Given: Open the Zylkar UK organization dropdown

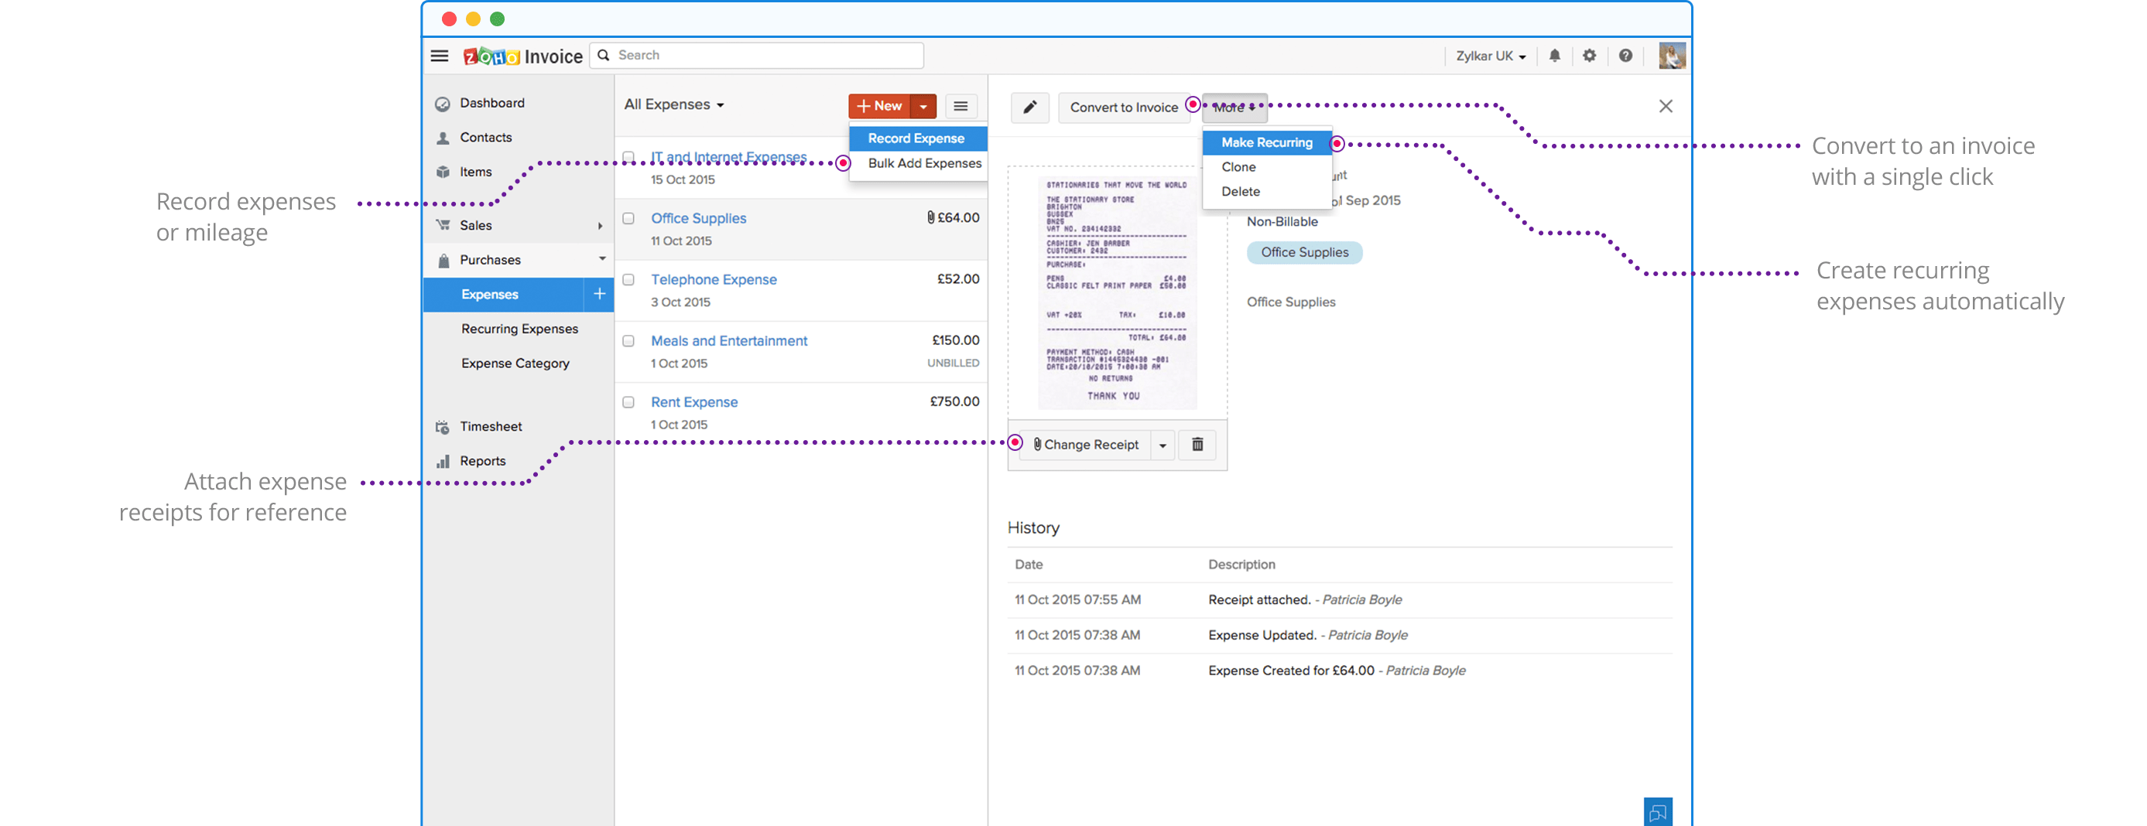Looking at the screenshot, I should coord(1490,56).
